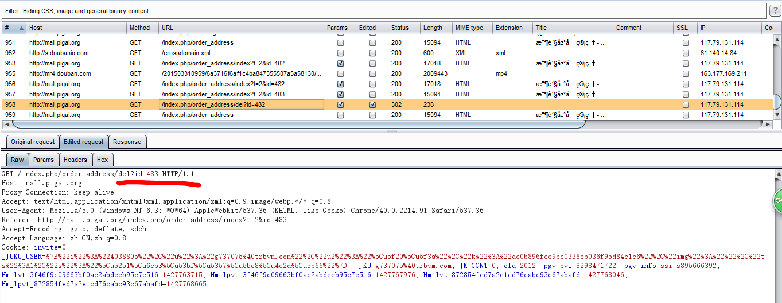Switch to the Hex view tab
The height and width of the screenshot is (303, 782).
(102, 160)
